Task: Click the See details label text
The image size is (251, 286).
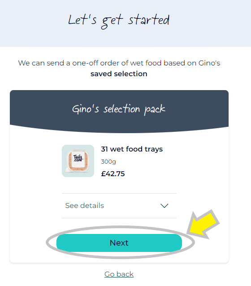Action: (x=85, y=206)
